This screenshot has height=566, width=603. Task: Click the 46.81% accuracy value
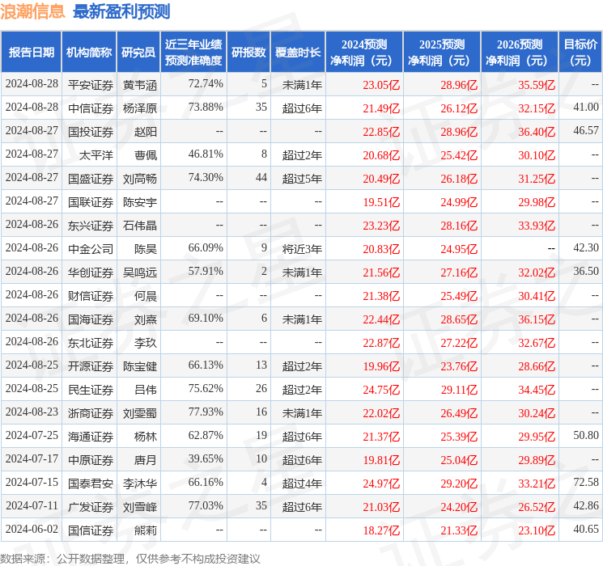click(206, 154)
